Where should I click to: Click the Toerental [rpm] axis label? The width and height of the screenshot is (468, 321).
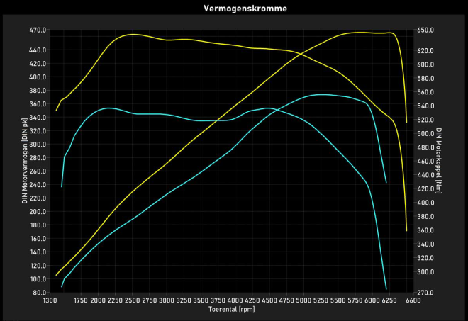232,310
